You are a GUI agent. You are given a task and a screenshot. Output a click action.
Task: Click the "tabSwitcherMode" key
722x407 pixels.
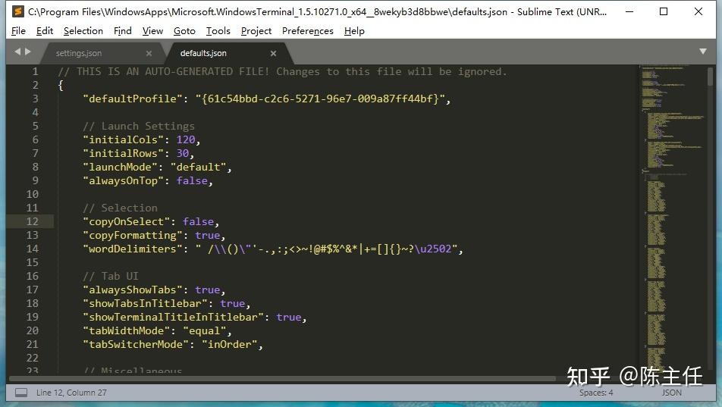(136, 344)
